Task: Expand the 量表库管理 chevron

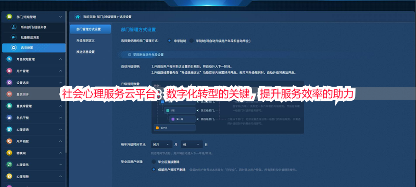Action: tap(60, 106)
